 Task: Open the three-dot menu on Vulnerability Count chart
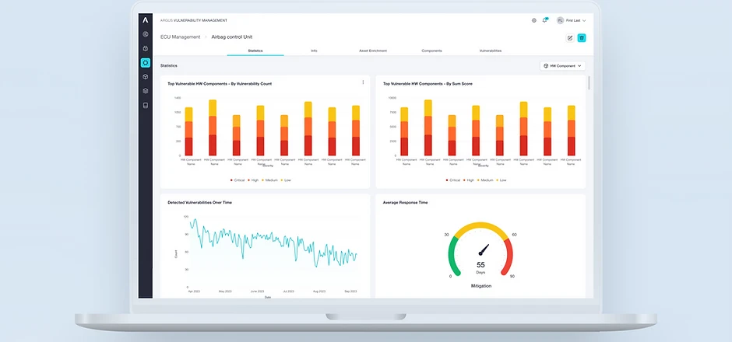pos(363,82)
